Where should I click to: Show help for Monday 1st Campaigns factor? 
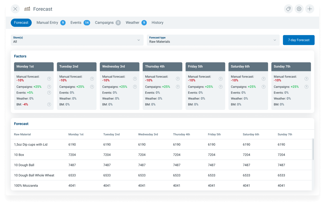(x=49, y=87)
